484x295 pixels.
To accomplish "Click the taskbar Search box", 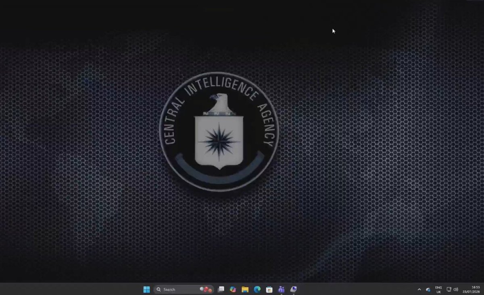I will point(184,289).
